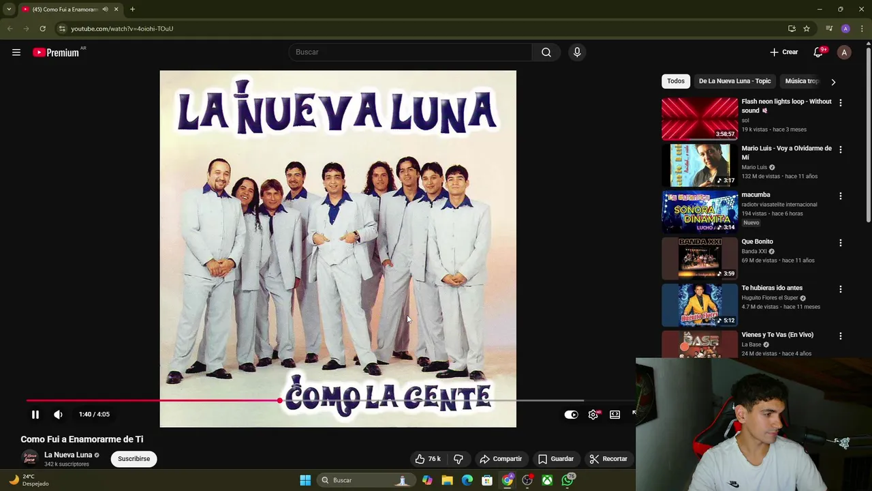Screen dimensions: 872x491
Task: Open Chrome media controls icon
Action: click(x=829, y=29)
